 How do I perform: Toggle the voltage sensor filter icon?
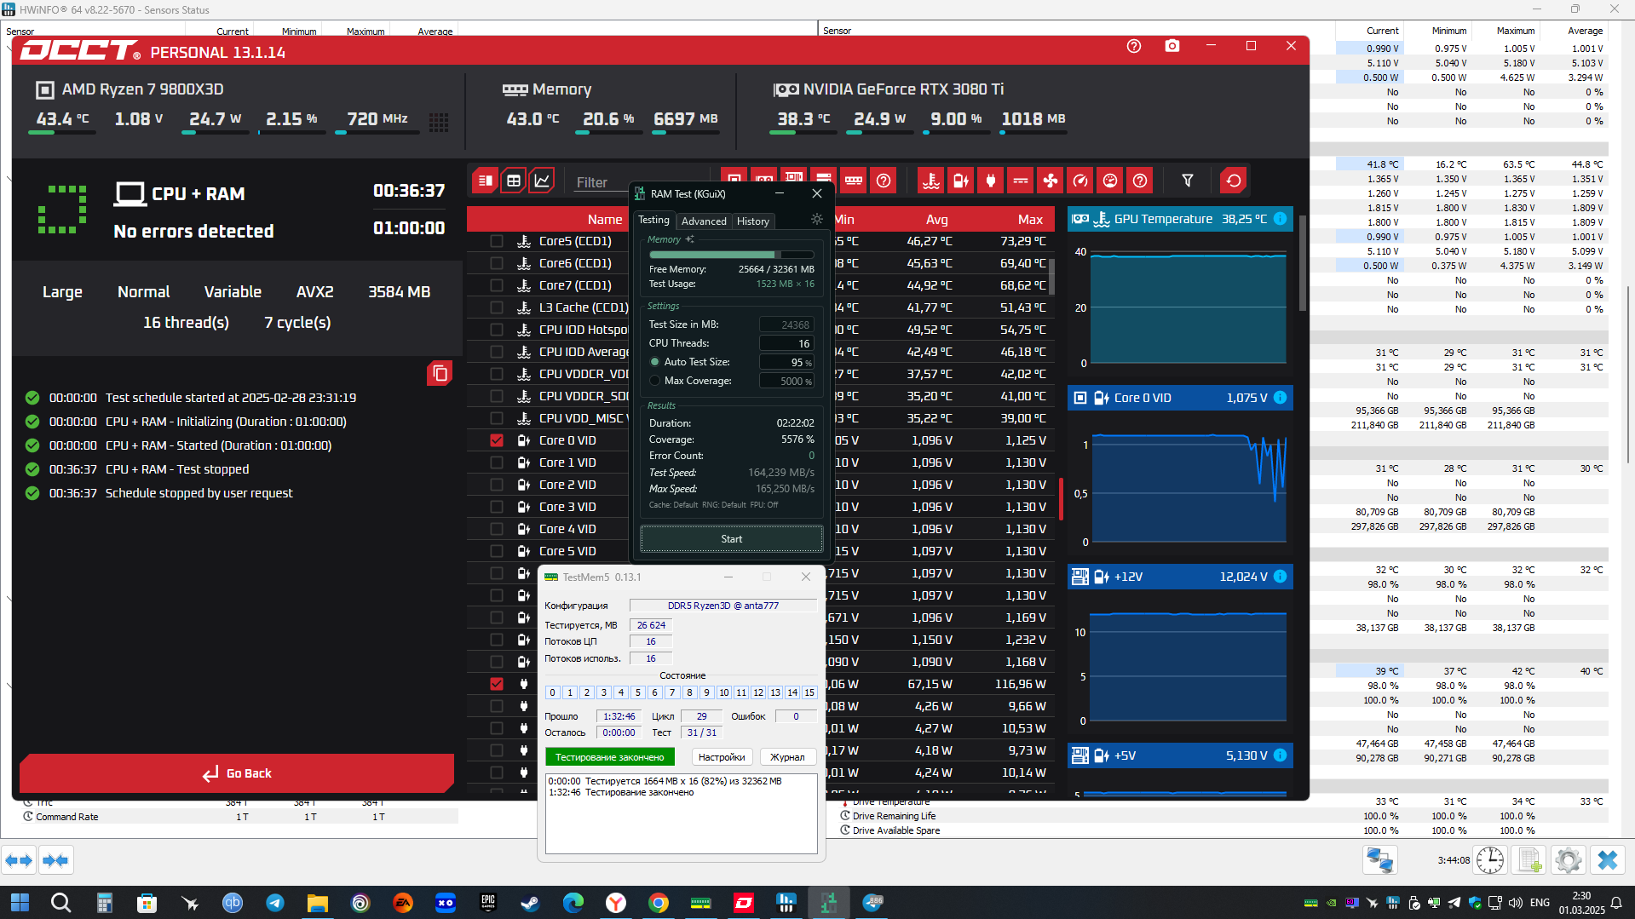click(x=960, y=181)
